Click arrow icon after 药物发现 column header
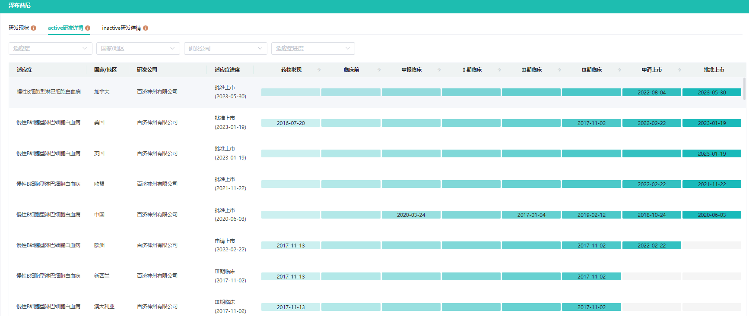Viewport: 749px width, 316px height. (x=319, y=70)
